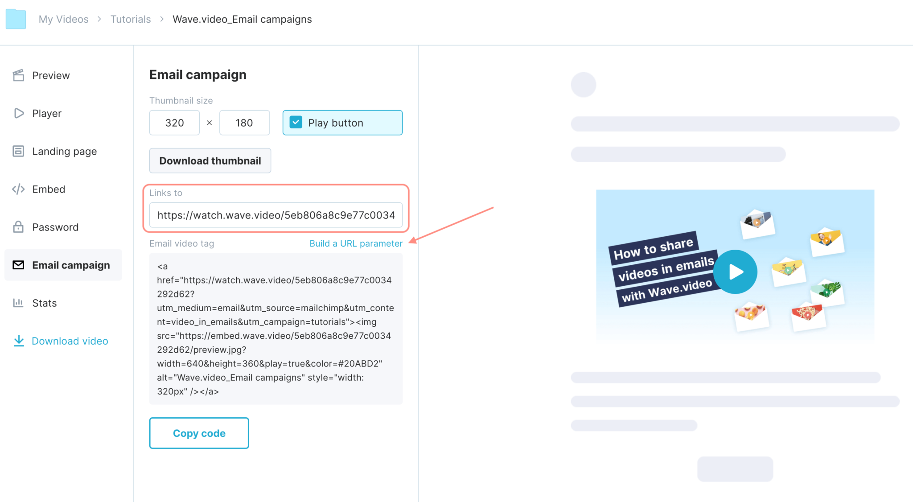
Task: Click the Embed panel icon
Action: click(18, 189)
